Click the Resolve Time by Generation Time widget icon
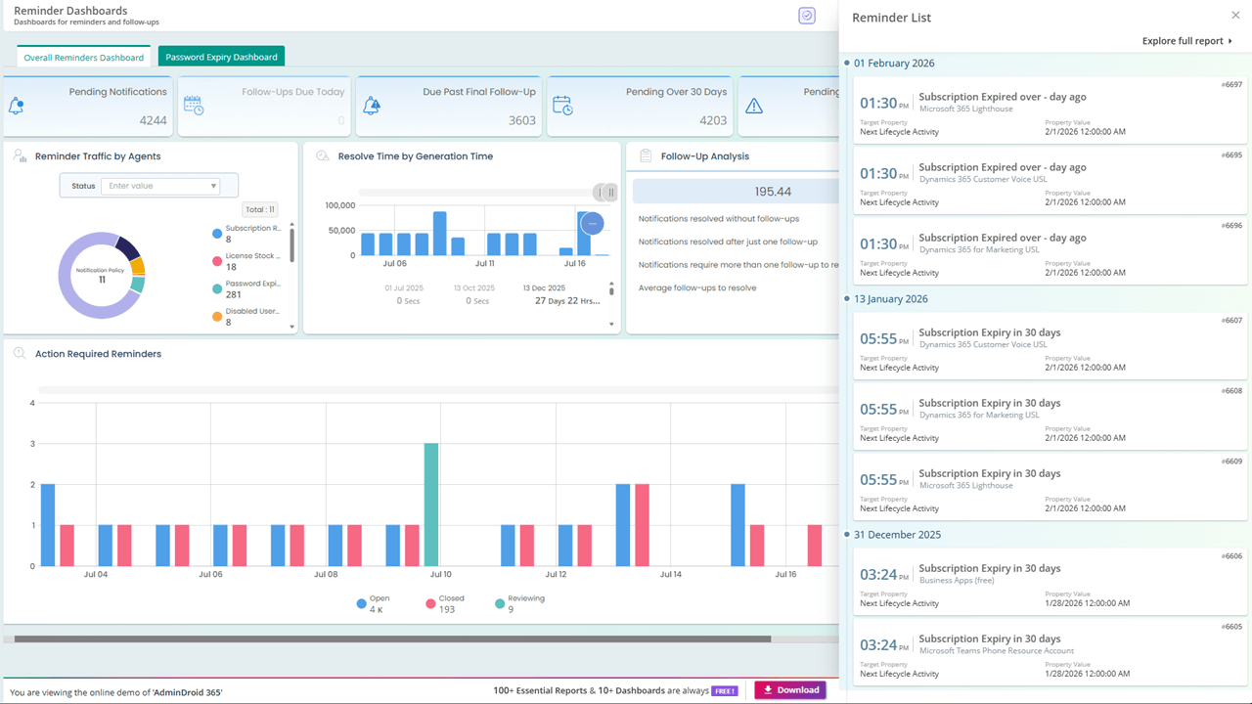The image size is (1252, 704). [323, 155]
